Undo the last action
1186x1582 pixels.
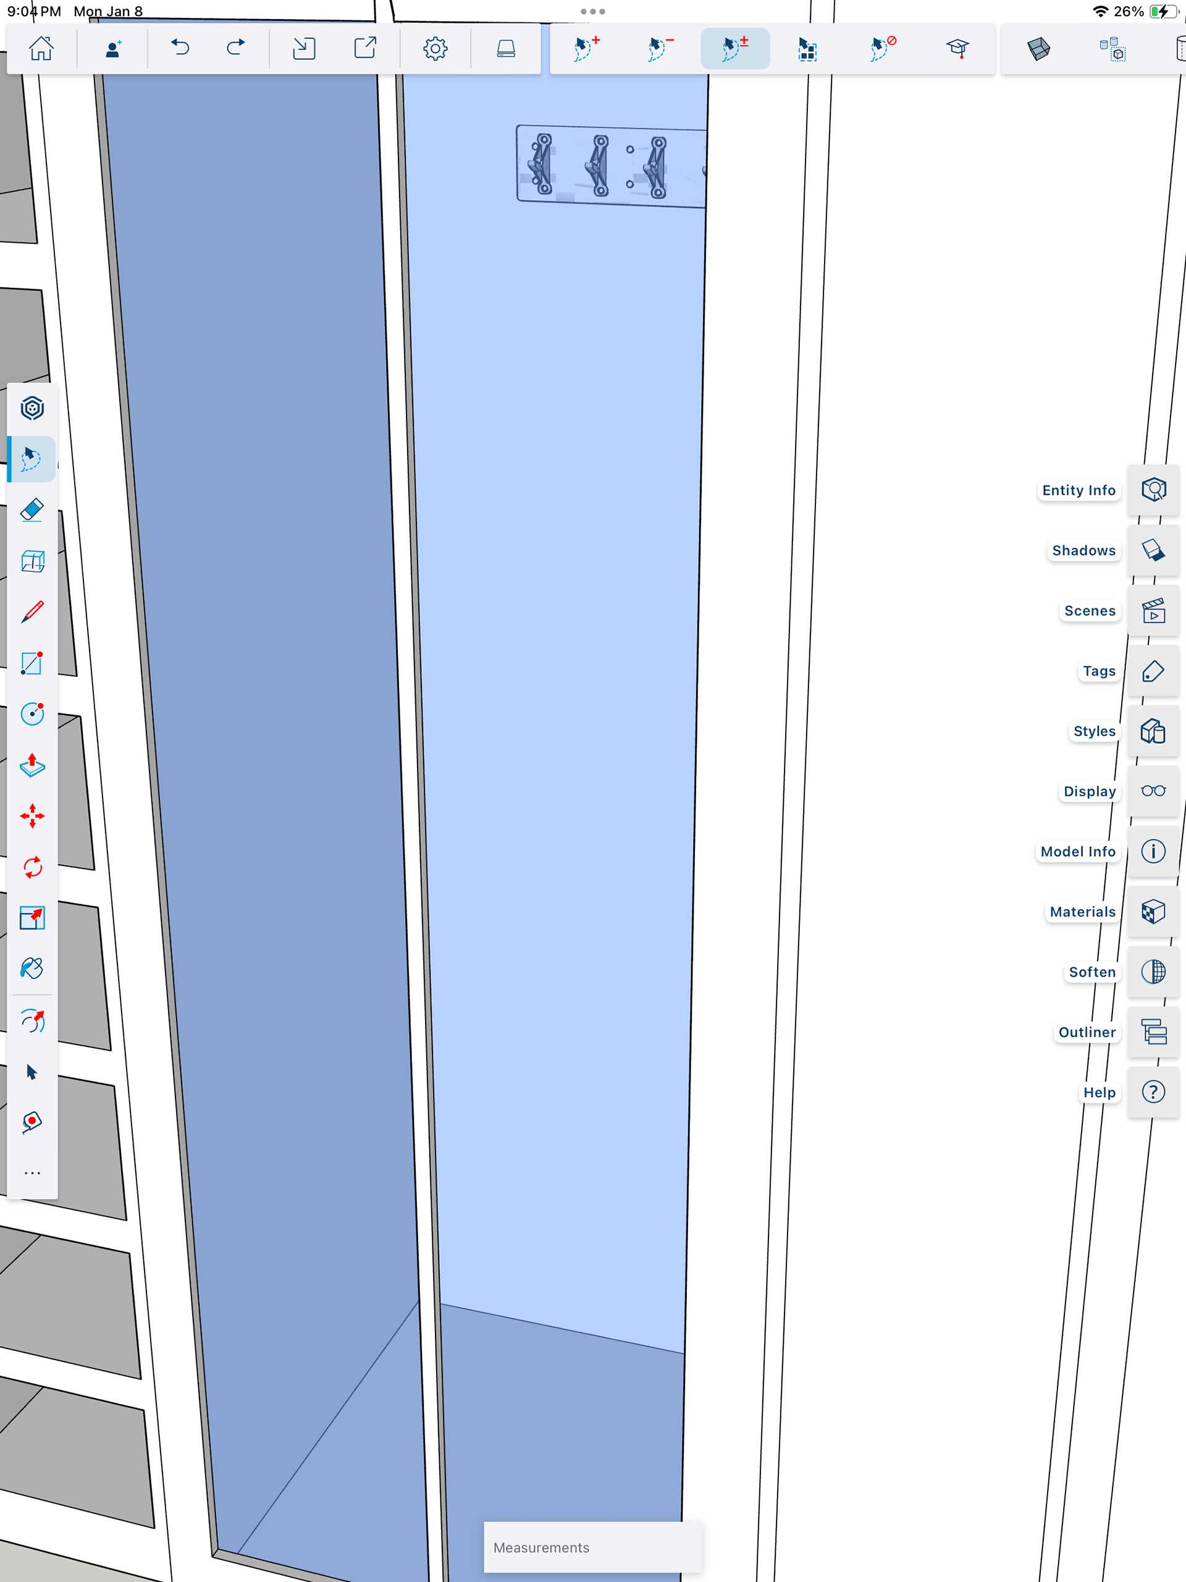click(x=180, y=49)
